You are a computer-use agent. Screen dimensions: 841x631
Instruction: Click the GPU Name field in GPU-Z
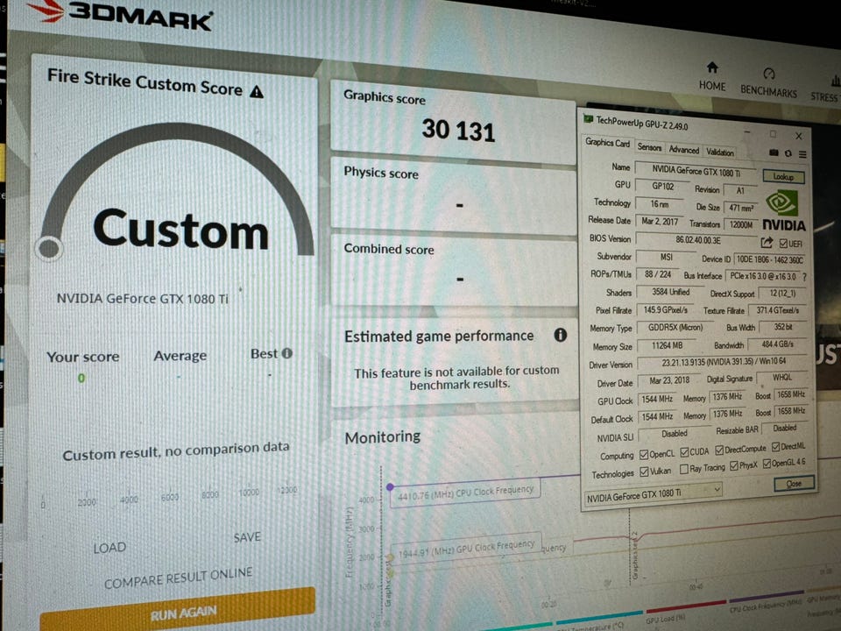point(696,171)
